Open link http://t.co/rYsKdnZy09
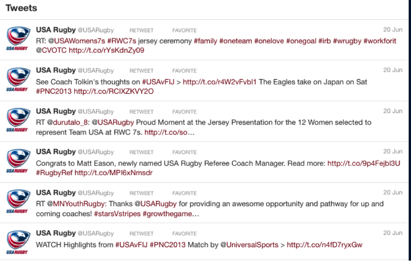 (x=106, y=50)
